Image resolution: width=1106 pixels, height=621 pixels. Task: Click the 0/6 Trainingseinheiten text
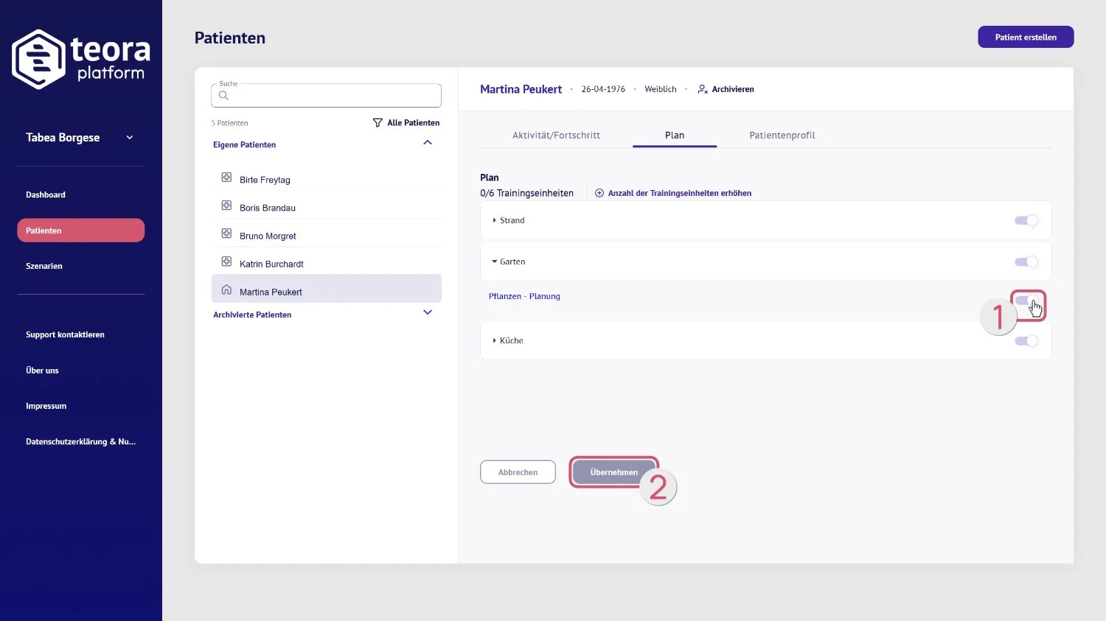pos(526,193)
